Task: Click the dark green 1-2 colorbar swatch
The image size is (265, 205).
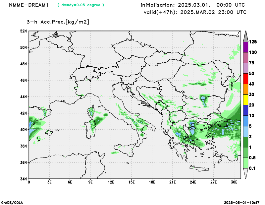Action: [x=245, y=142]
